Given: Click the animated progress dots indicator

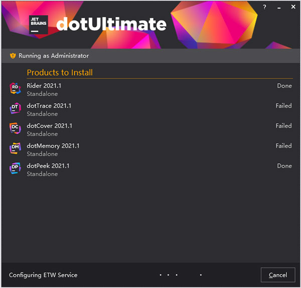Looking at the screenshot, I should click(181, 275).
